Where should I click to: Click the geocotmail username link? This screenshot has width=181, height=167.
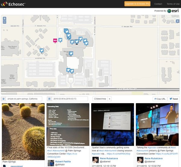(x=17, y=166)
